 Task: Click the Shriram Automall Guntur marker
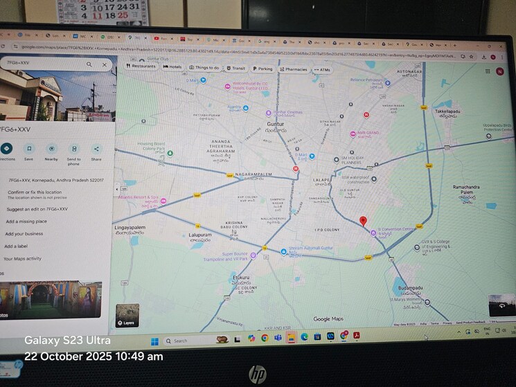tap(284, 252)
